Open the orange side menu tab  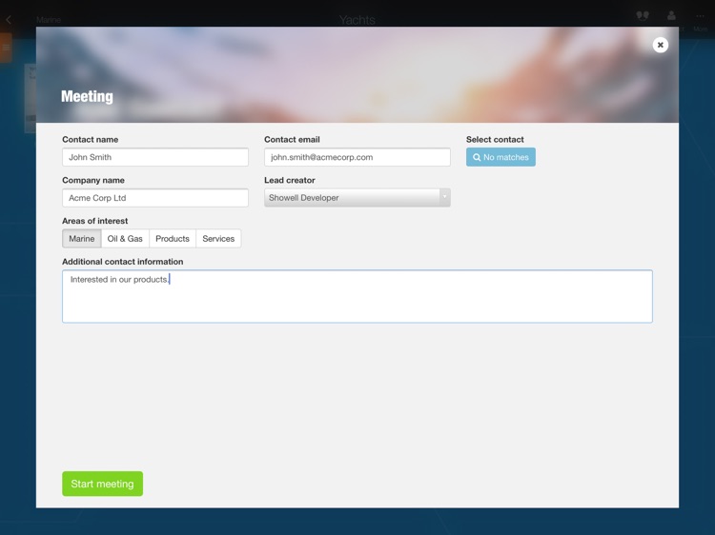[6, 48]
